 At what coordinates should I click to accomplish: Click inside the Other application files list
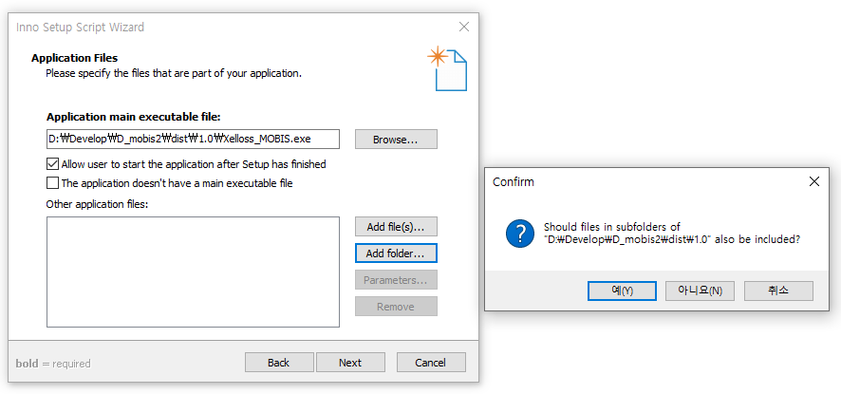pyautogui.click(x=193, y=272)
